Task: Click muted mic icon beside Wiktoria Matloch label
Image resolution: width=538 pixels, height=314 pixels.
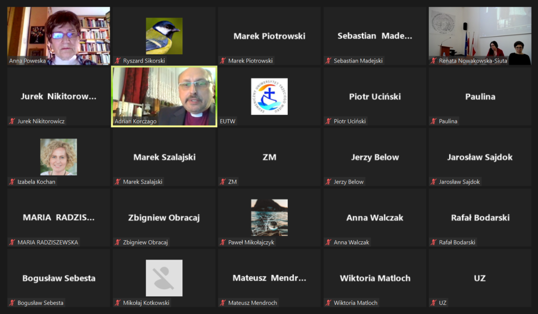Action: pos(328,303)
